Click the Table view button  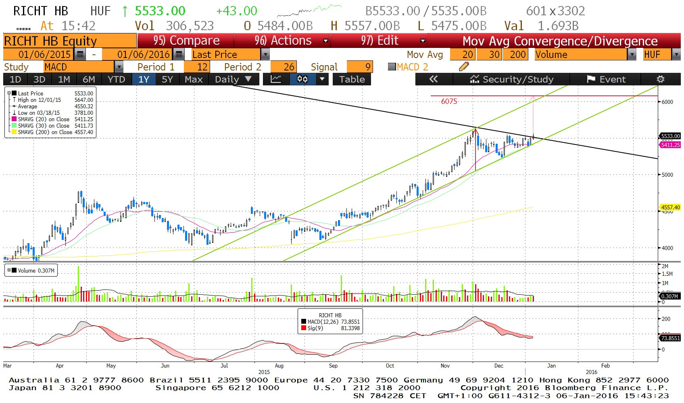coord(352,79)
